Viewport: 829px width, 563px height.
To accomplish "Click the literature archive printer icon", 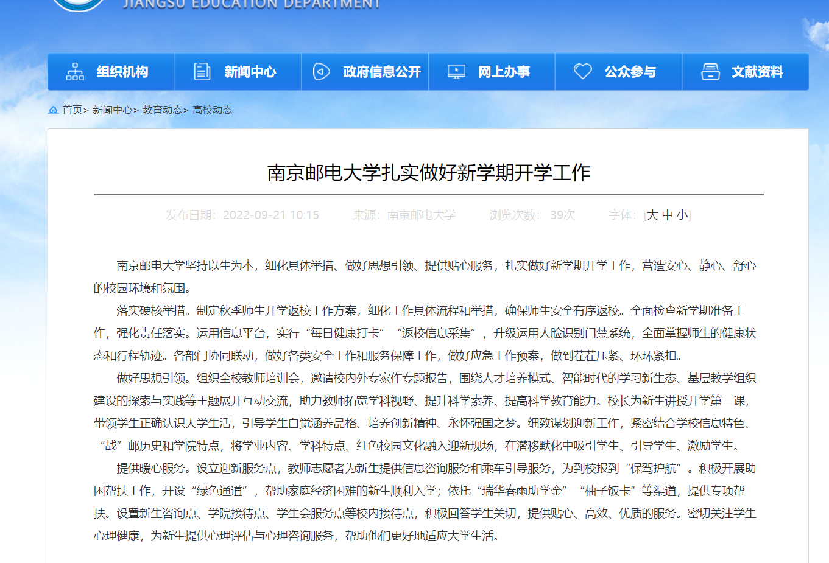I will click(x=710, y=72).
